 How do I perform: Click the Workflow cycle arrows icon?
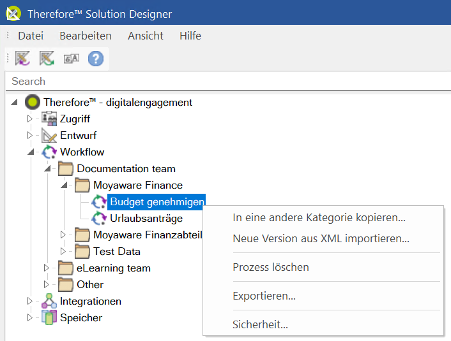[49, 152]
